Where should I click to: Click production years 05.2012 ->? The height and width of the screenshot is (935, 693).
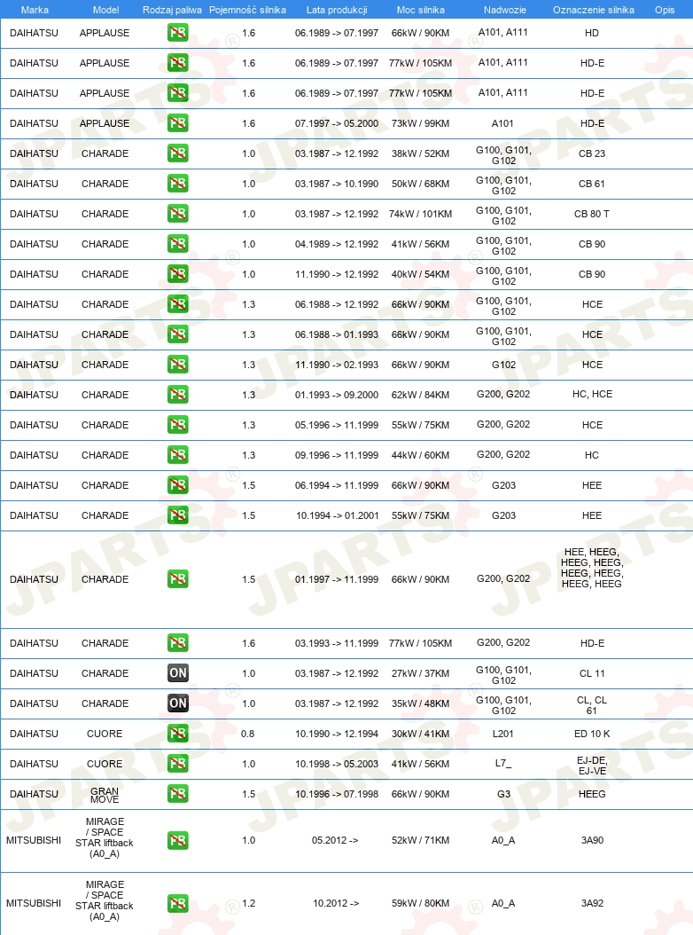pos(335,840)
